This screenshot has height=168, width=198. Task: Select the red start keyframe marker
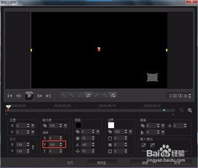tap(8, 110)
